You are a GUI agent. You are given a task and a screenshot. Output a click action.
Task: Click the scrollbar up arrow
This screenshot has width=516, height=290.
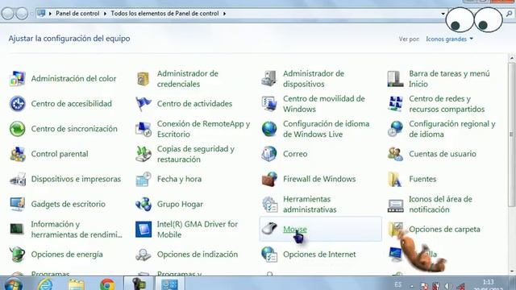tap(511, 58)
